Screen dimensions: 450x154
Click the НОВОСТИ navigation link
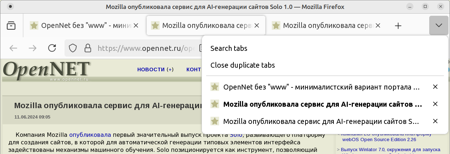151,69
